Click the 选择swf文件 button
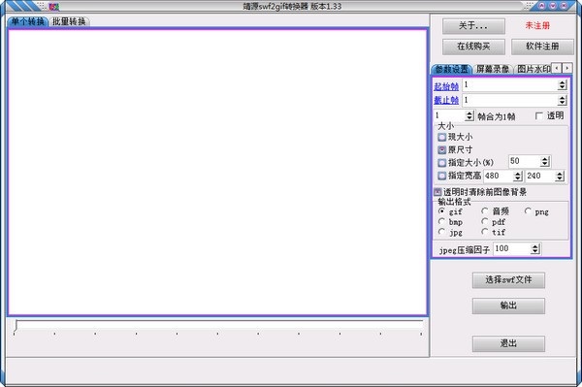The height and width of the screenshot is (387, 582). (x=508, y=280)
